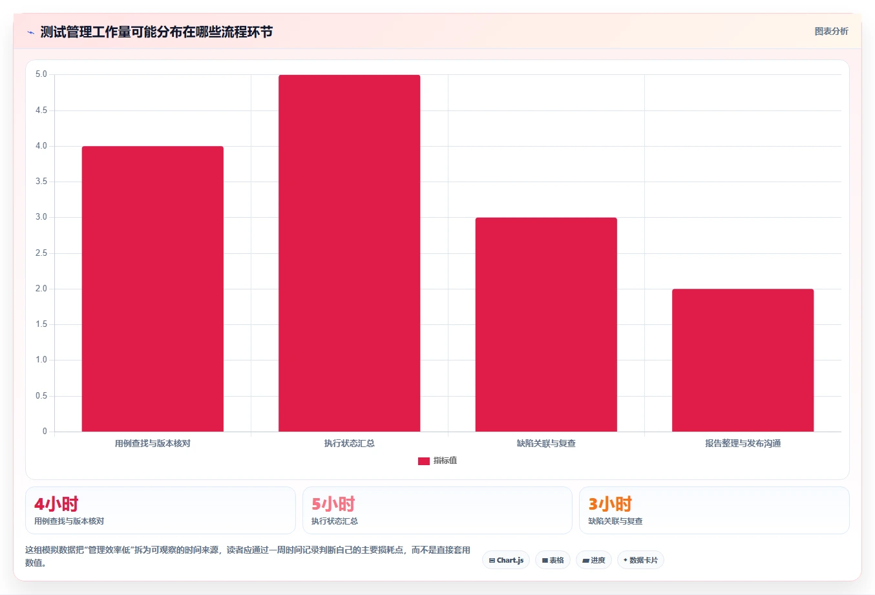Click the 缺陷关联与复查 axis label

pos(546,443)
